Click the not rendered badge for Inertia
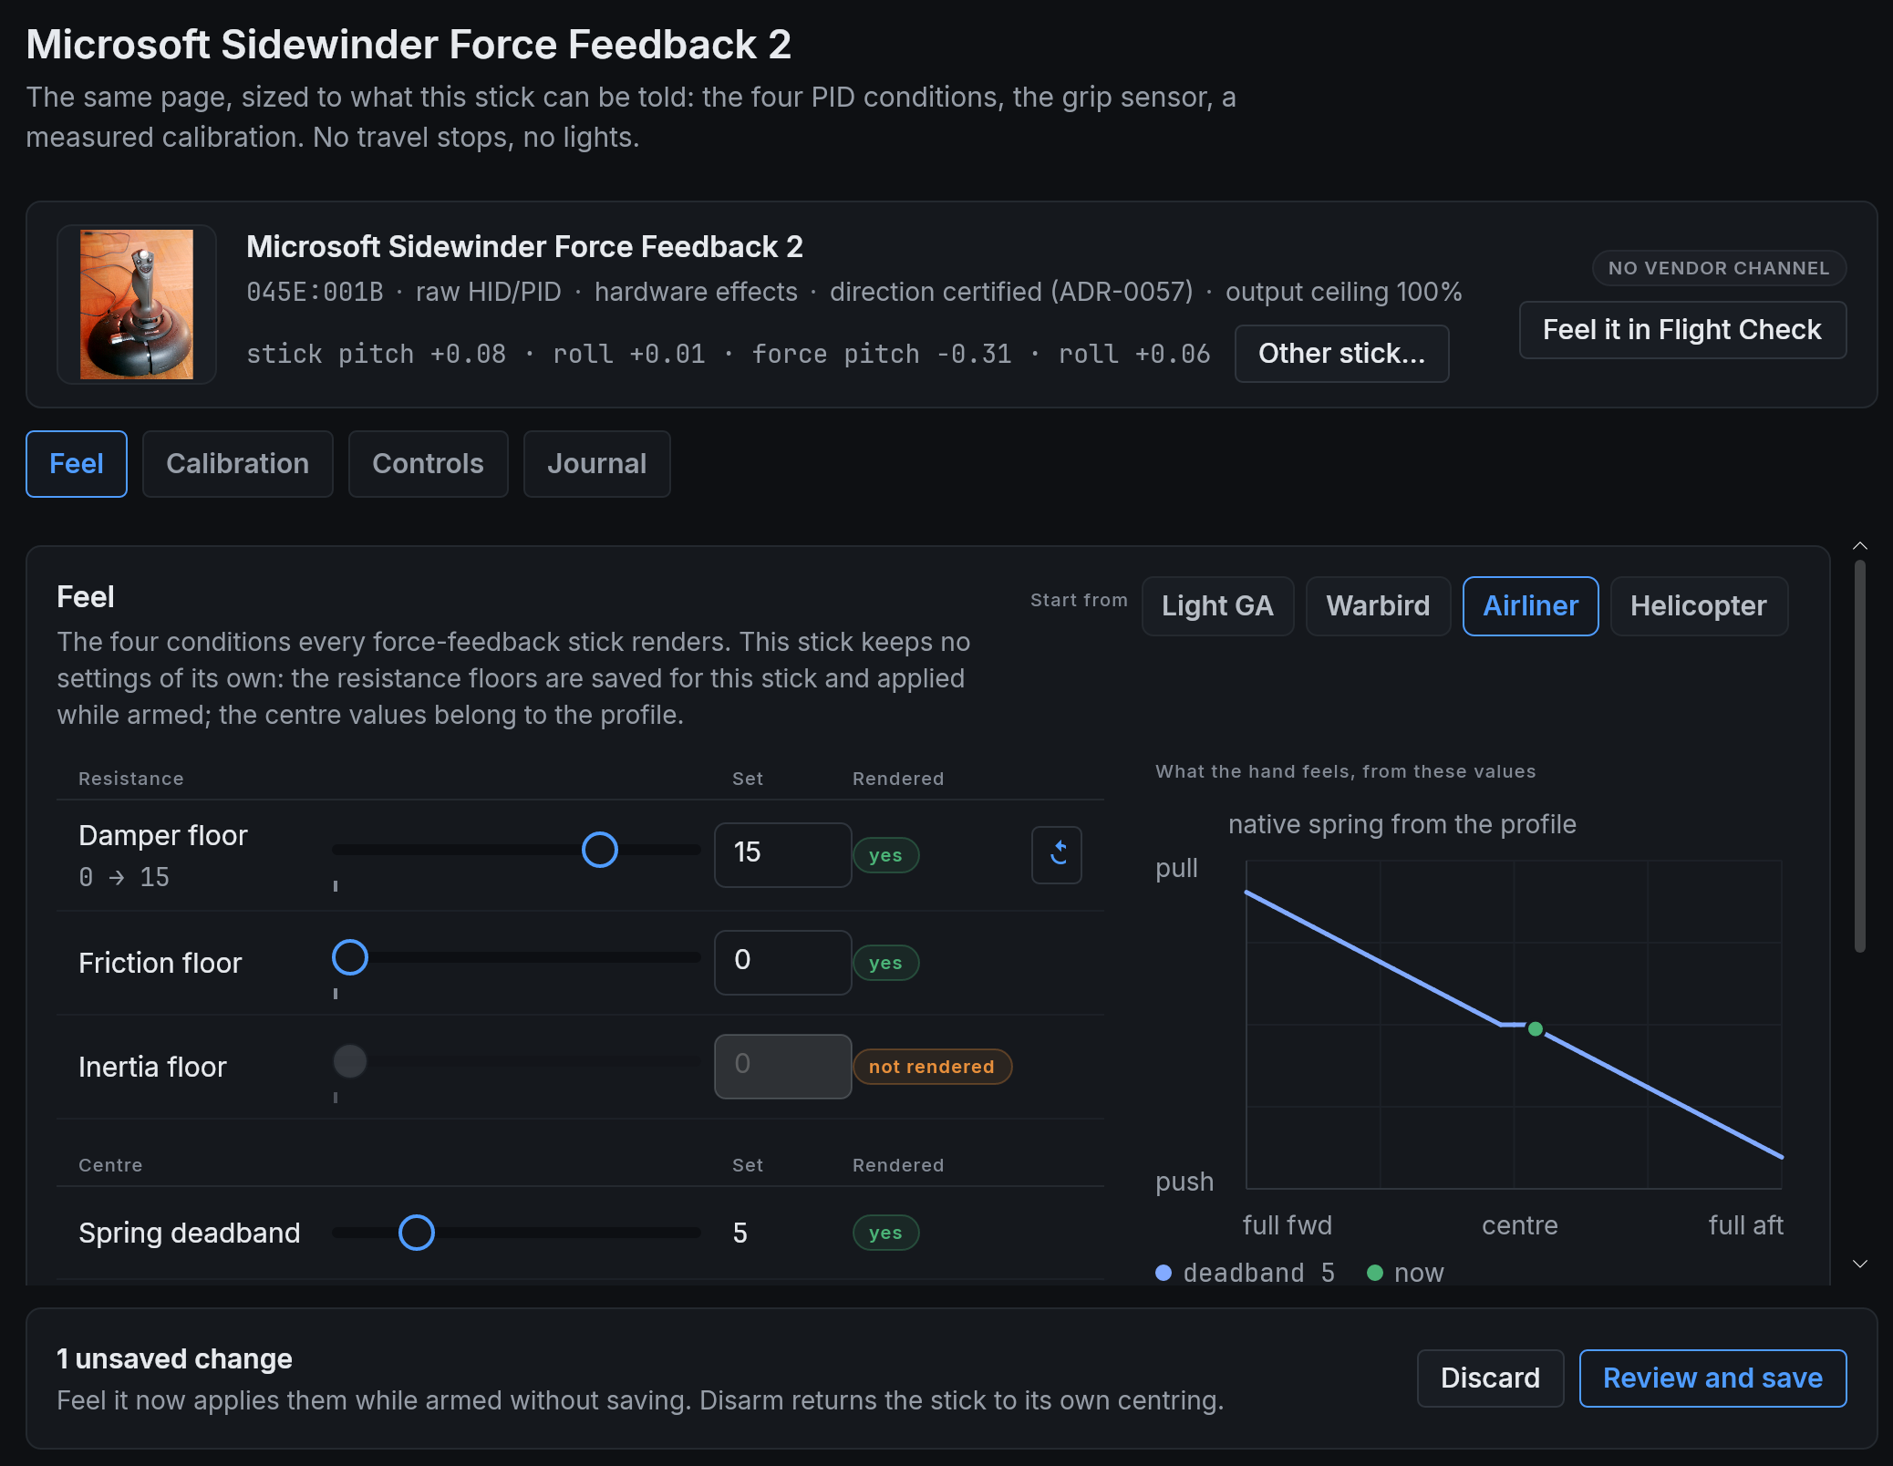 pos(932,1066)
